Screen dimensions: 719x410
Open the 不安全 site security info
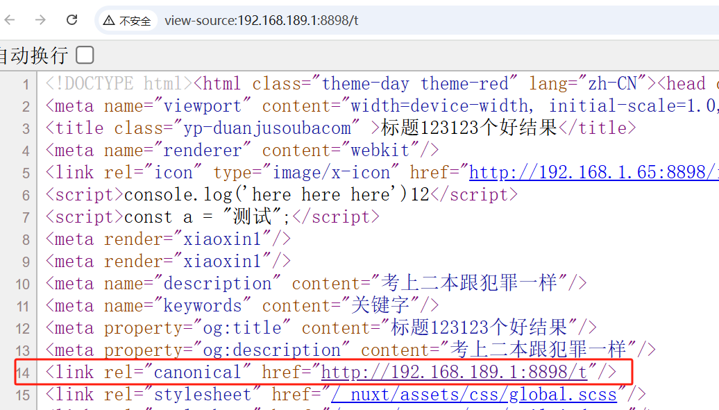click(127, 21)
